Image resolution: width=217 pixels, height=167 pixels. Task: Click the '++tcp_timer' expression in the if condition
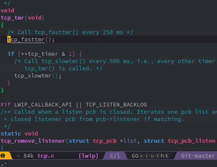(x=40, y=54)
